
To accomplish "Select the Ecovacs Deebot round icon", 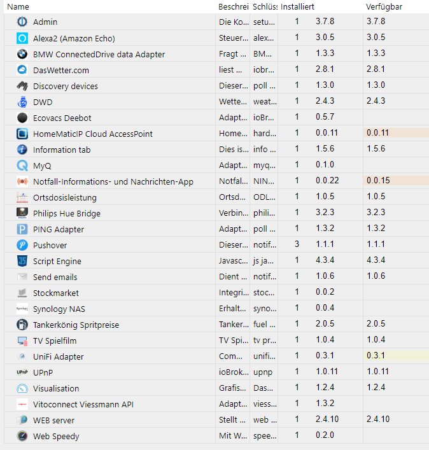I will 22,118.
